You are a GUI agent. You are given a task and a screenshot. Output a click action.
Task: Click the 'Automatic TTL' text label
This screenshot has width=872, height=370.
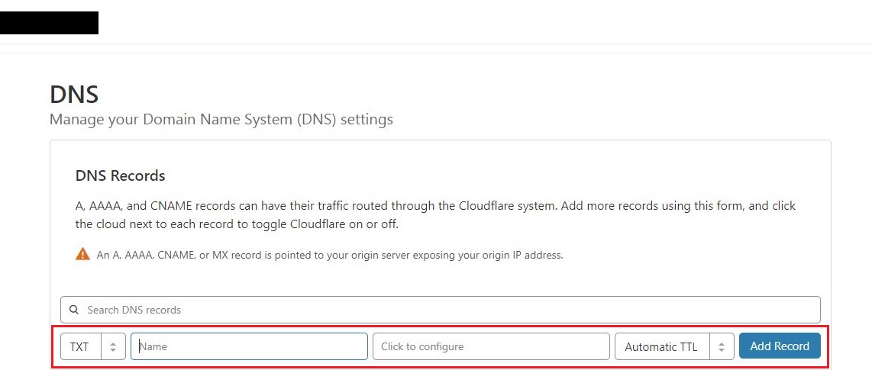coord(661,346)
